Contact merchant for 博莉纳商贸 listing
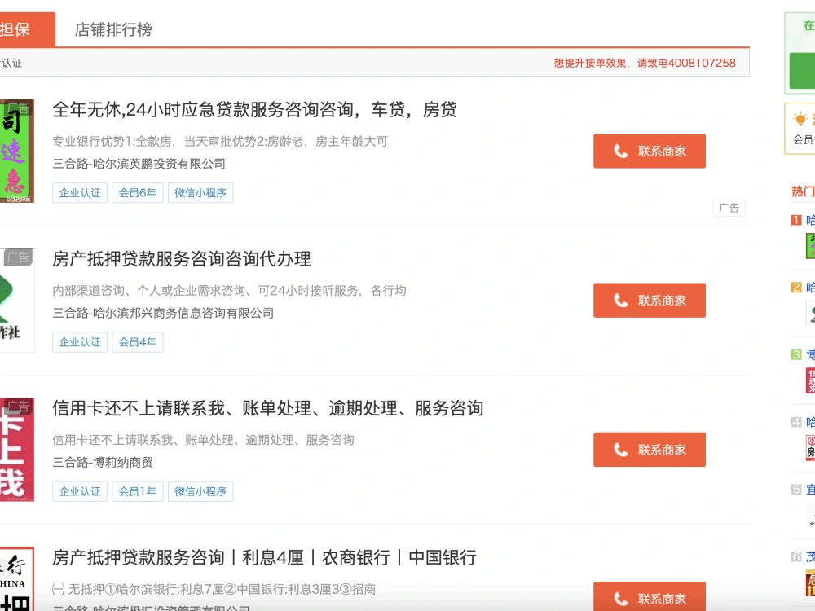815x611 pixels. 650,450
